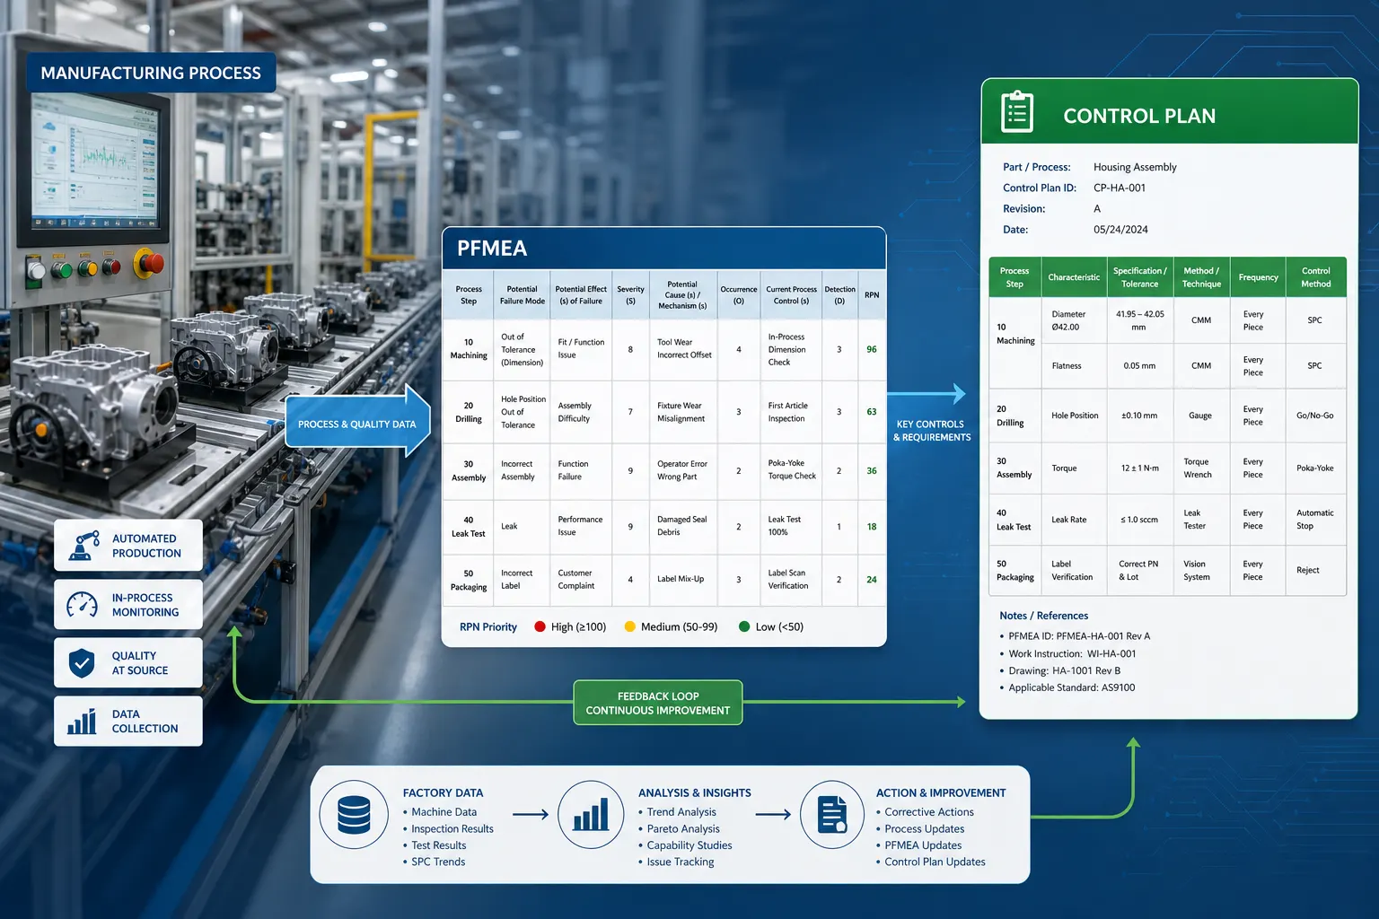Click the 20 Drilling step in PFMEA table
The width and height of the screenshot is (1379, 919).
(469, 412)
